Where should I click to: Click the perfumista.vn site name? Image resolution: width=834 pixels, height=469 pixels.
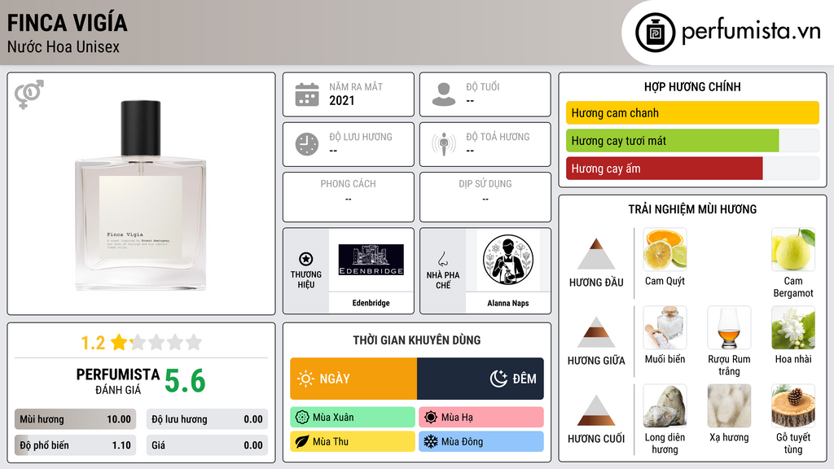click(x=751, y=30)
